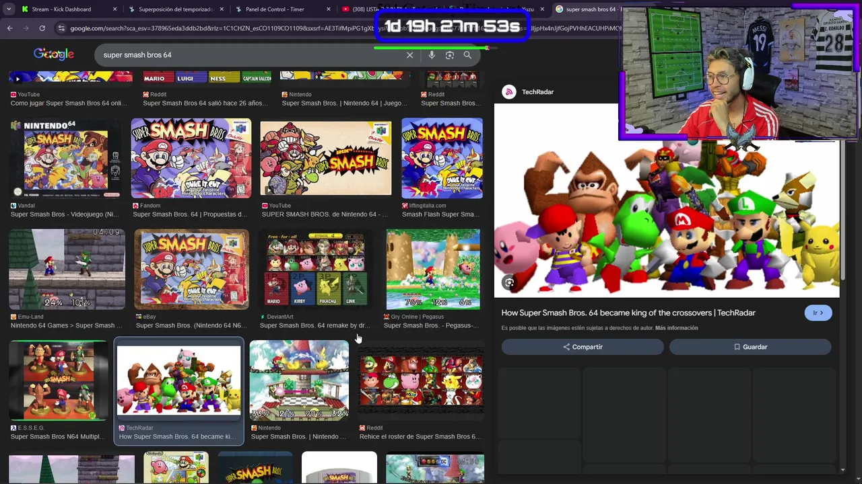Viewport: 862px width, 484px height.
Task: Click the browser forward arrow
Action: (26, 28)
